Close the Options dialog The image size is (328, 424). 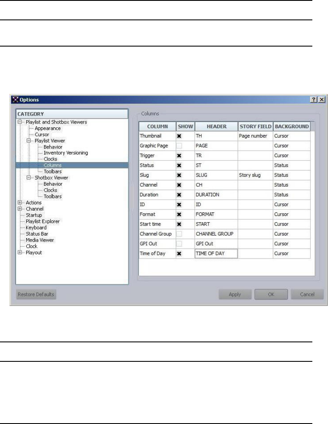click(322, 99)
